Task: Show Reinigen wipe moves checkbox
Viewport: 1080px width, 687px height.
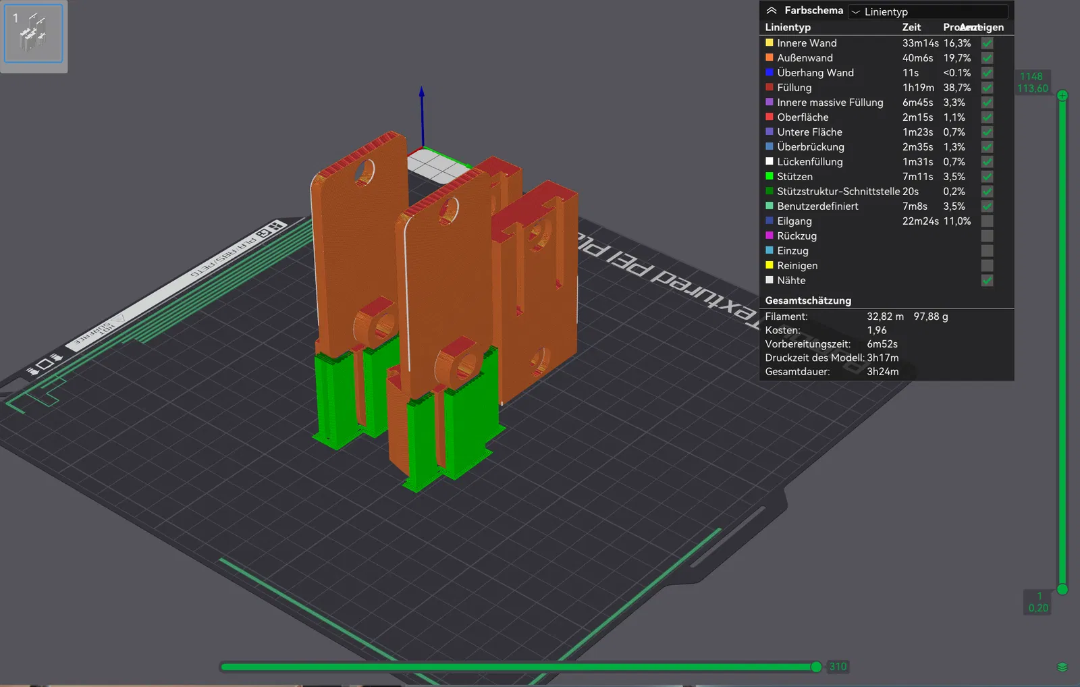Action: [987, 266]
